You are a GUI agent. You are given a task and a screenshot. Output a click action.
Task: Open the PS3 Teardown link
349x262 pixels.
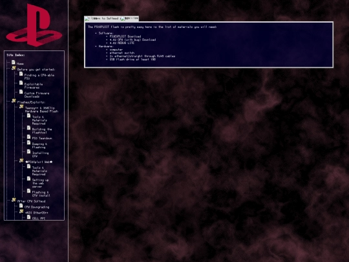click(x=42, y=138)
